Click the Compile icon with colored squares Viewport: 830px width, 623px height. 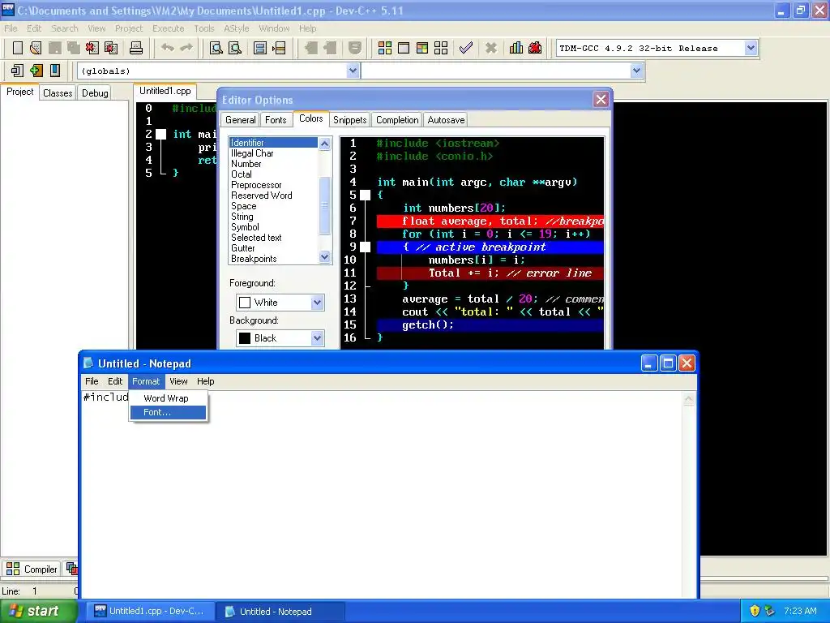click(x=385, y=48)
